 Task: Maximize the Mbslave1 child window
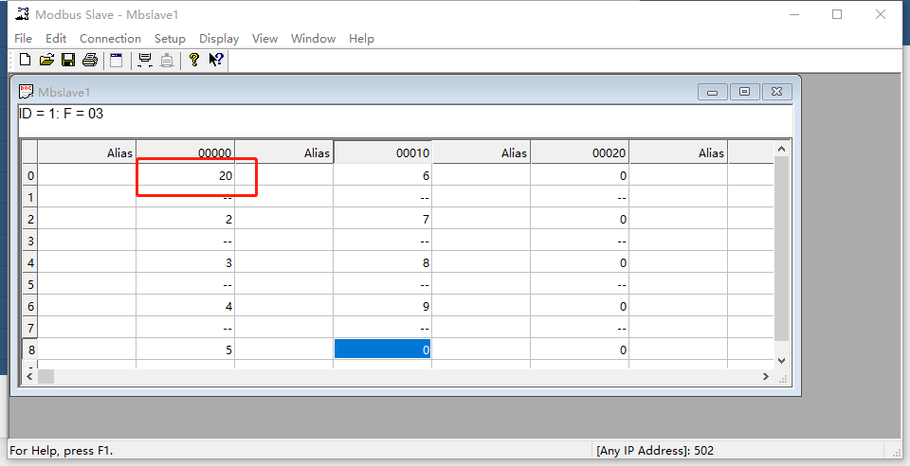point(745,92)
